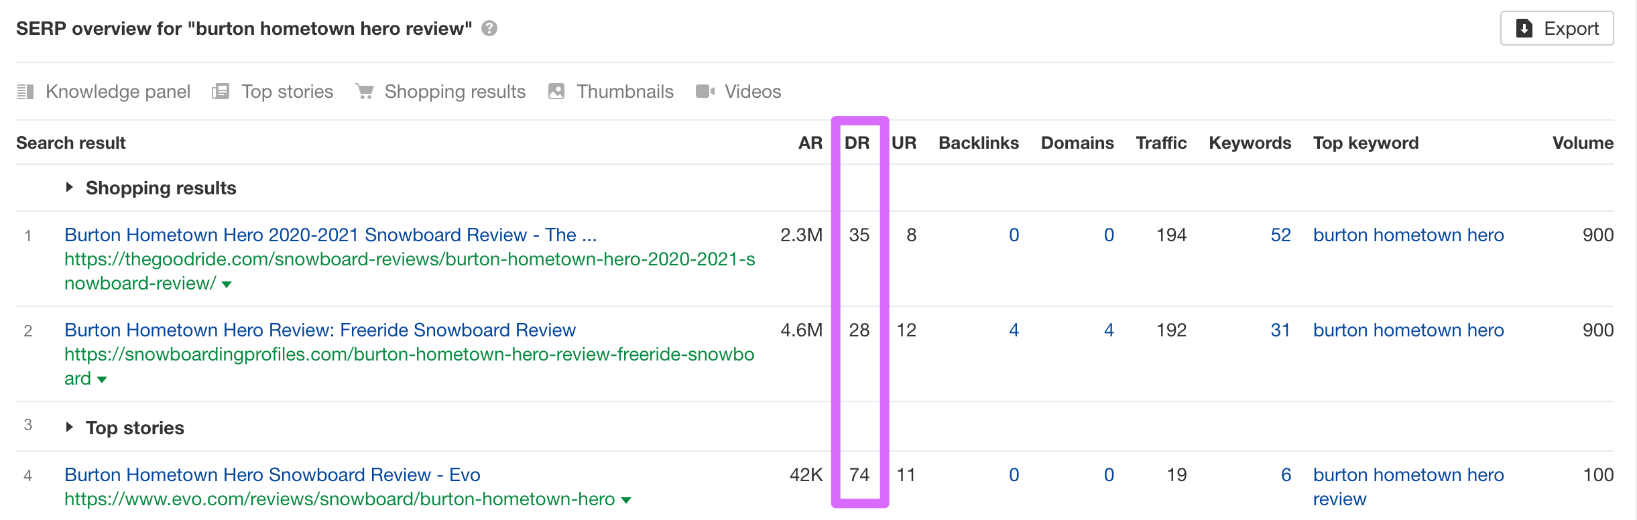The width and height of the screenshot is (1637, 520).
Task: Click the Shopping results cart icon
Action: click(365, 91)
